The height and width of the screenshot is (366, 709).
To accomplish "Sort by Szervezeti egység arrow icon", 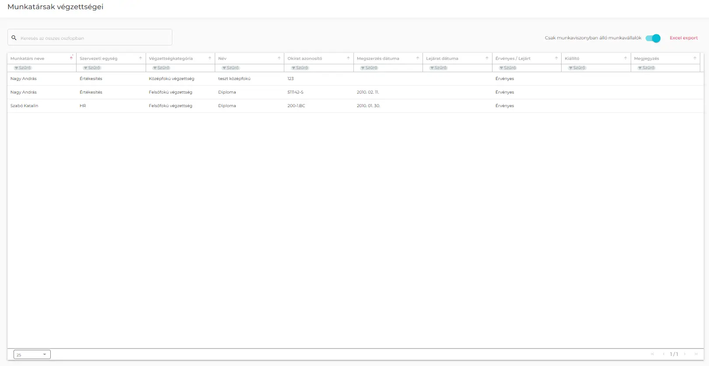I will pyautogui.click(x=140, y=58).
